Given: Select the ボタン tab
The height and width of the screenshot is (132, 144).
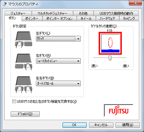Looking at the screenshot, I should (x=13, y=18).
